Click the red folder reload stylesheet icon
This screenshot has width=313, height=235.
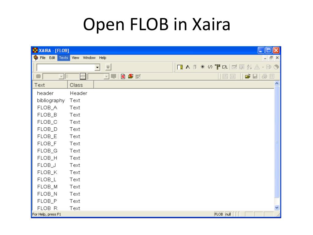point(131,76)
